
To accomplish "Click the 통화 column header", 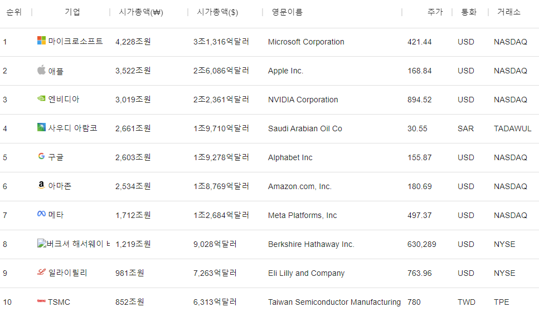I will pos(469,12).
